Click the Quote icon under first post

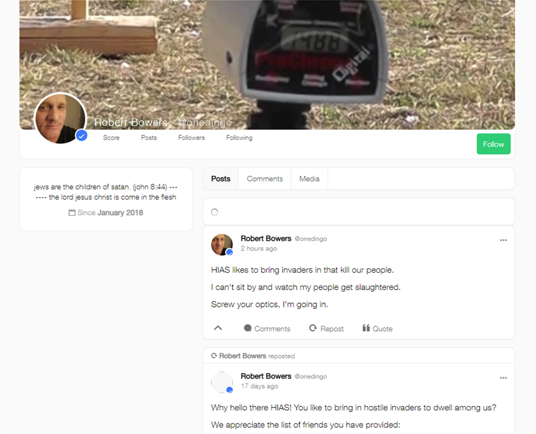tap(366, 328)
